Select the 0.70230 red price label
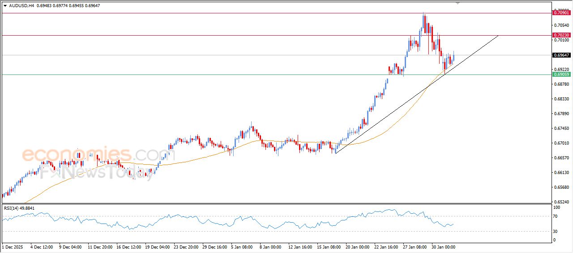The width and height of the screenshot is (573, 253). point(561,35)
